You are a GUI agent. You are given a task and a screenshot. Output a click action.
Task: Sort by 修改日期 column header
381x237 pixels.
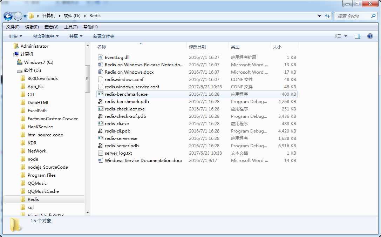click(x=197, y=47)
